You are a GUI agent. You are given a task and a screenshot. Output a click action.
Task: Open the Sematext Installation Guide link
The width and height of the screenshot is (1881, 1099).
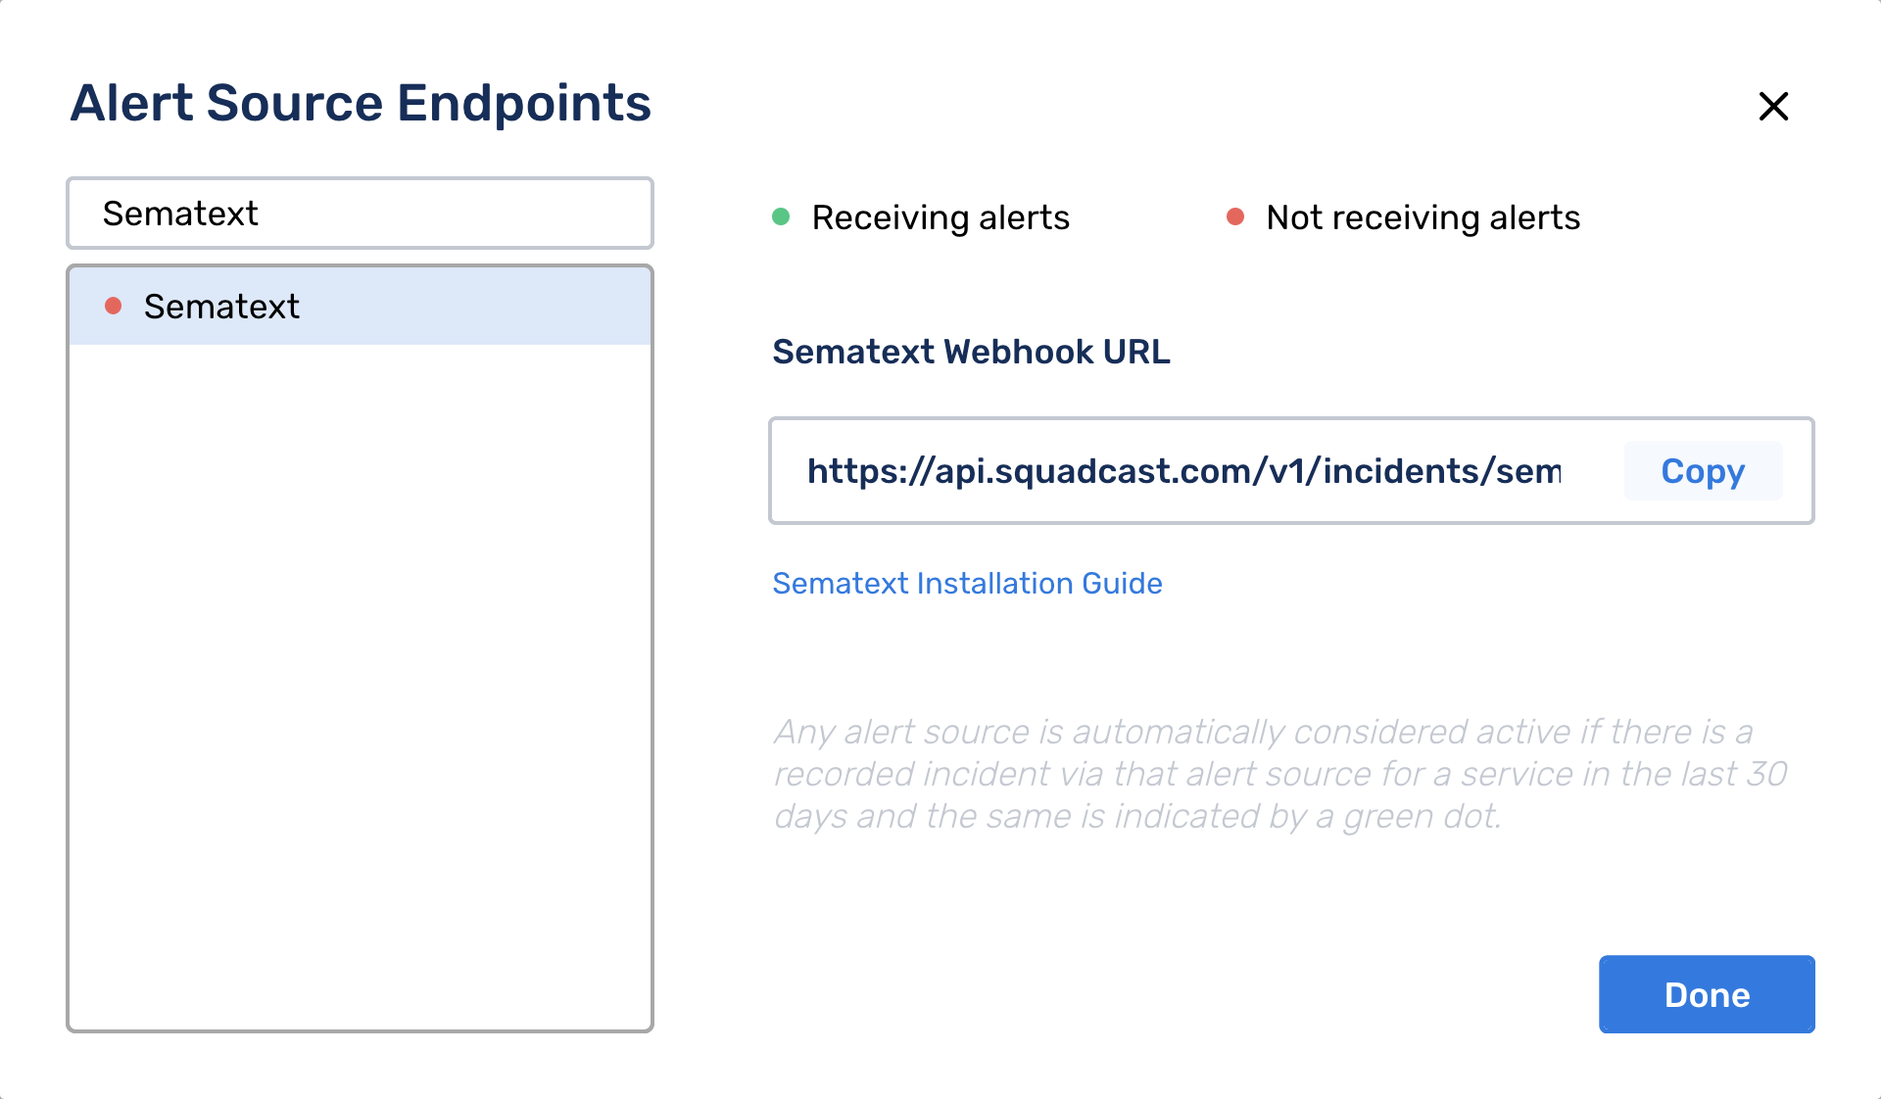point(967,583)
